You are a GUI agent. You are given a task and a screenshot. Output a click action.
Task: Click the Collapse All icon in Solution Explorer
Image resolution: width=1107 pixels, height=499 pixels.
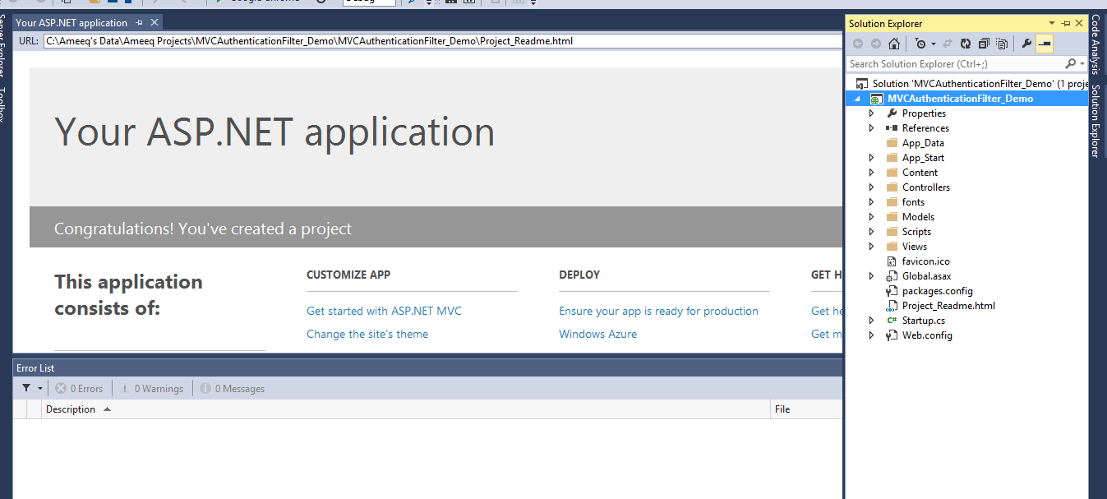click(983, 43)
